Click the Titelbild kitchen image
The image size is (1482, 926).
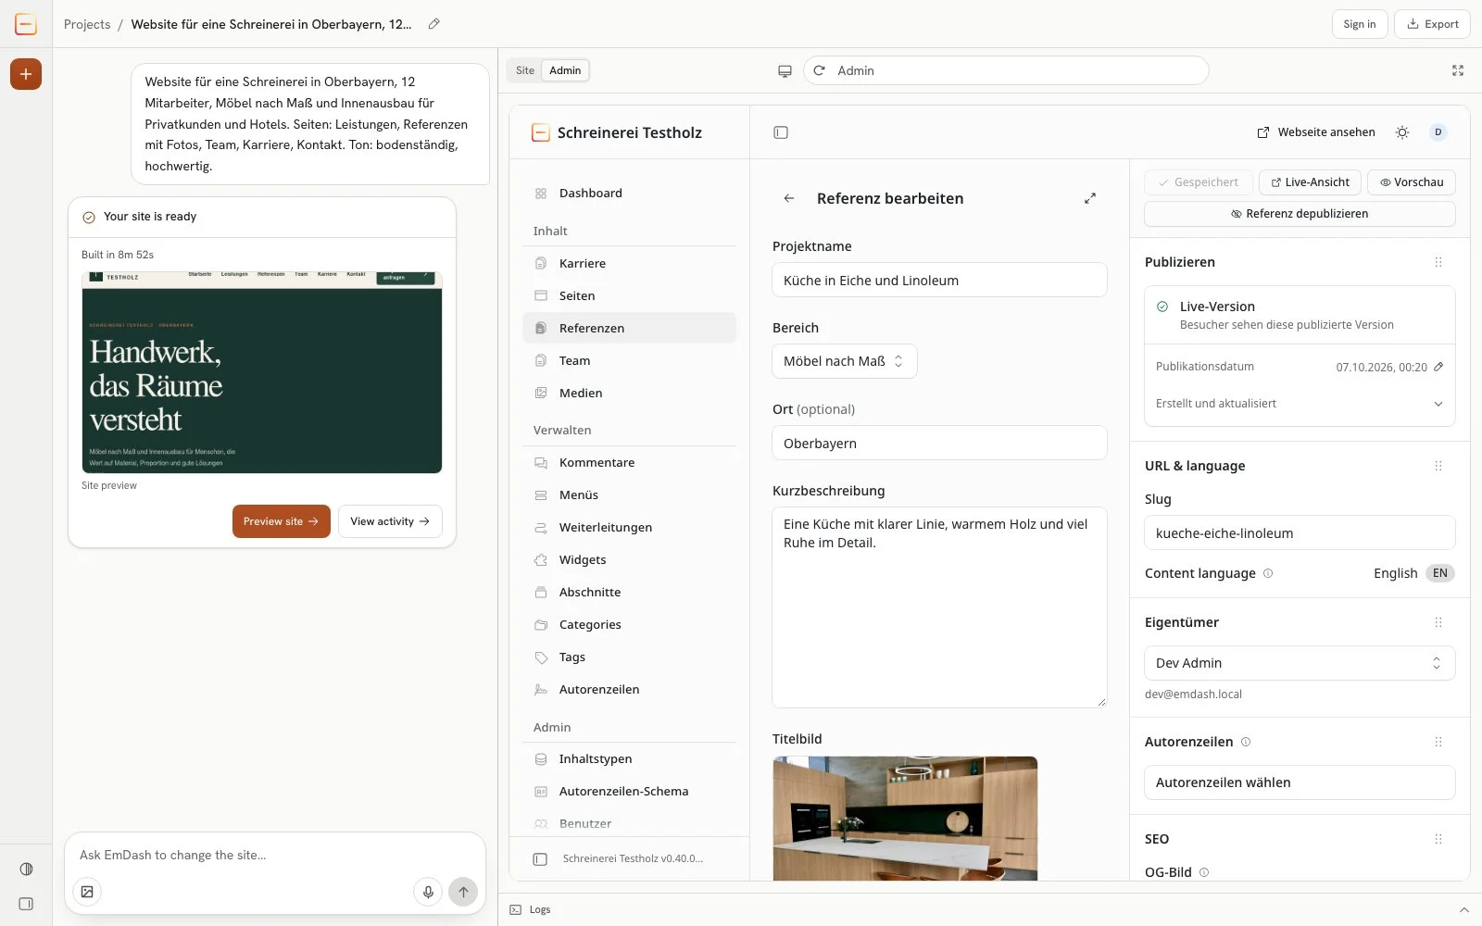point(905,819)
